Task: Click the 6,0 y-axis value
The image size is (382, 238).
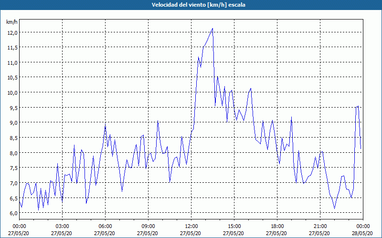Action: click(13, 213)
